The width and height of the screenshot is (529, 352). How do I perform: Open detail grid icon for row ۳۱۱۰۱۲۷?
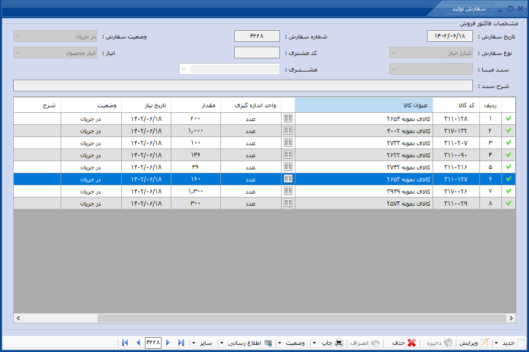click(x=288, y=179)
